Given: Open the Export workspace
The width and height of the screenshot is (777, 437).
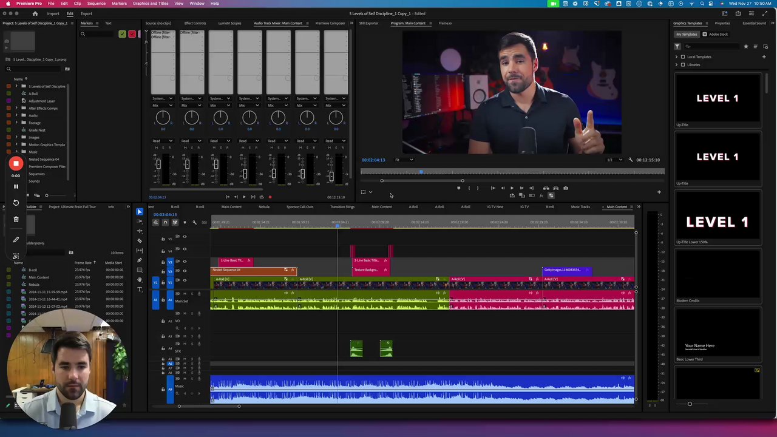Looking at the screenshot, I should click(86, 13).
